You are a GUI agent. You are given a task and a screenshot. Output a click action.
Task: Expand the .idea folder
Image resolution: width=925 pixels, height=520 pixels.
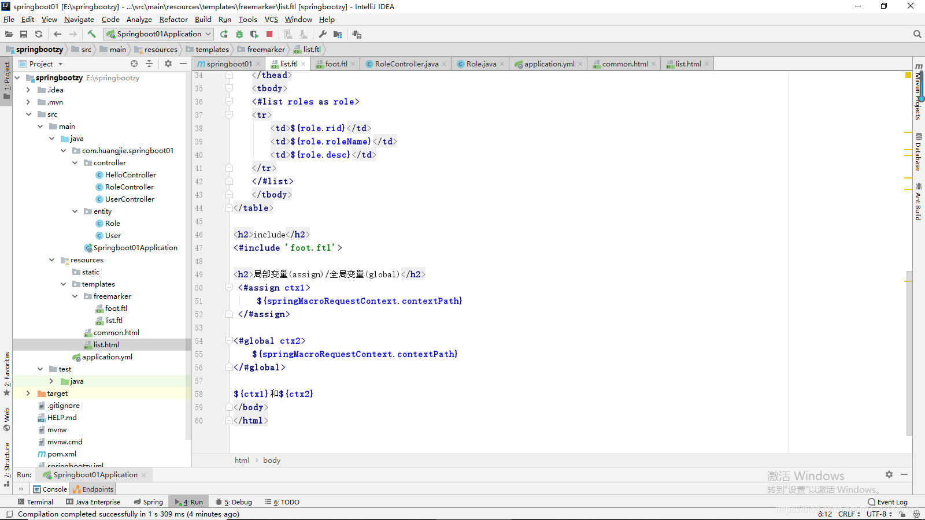28,90
